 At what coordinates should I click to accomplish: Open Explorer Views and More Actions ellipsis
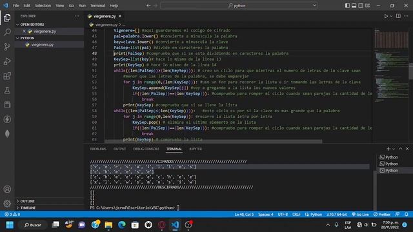77,16
